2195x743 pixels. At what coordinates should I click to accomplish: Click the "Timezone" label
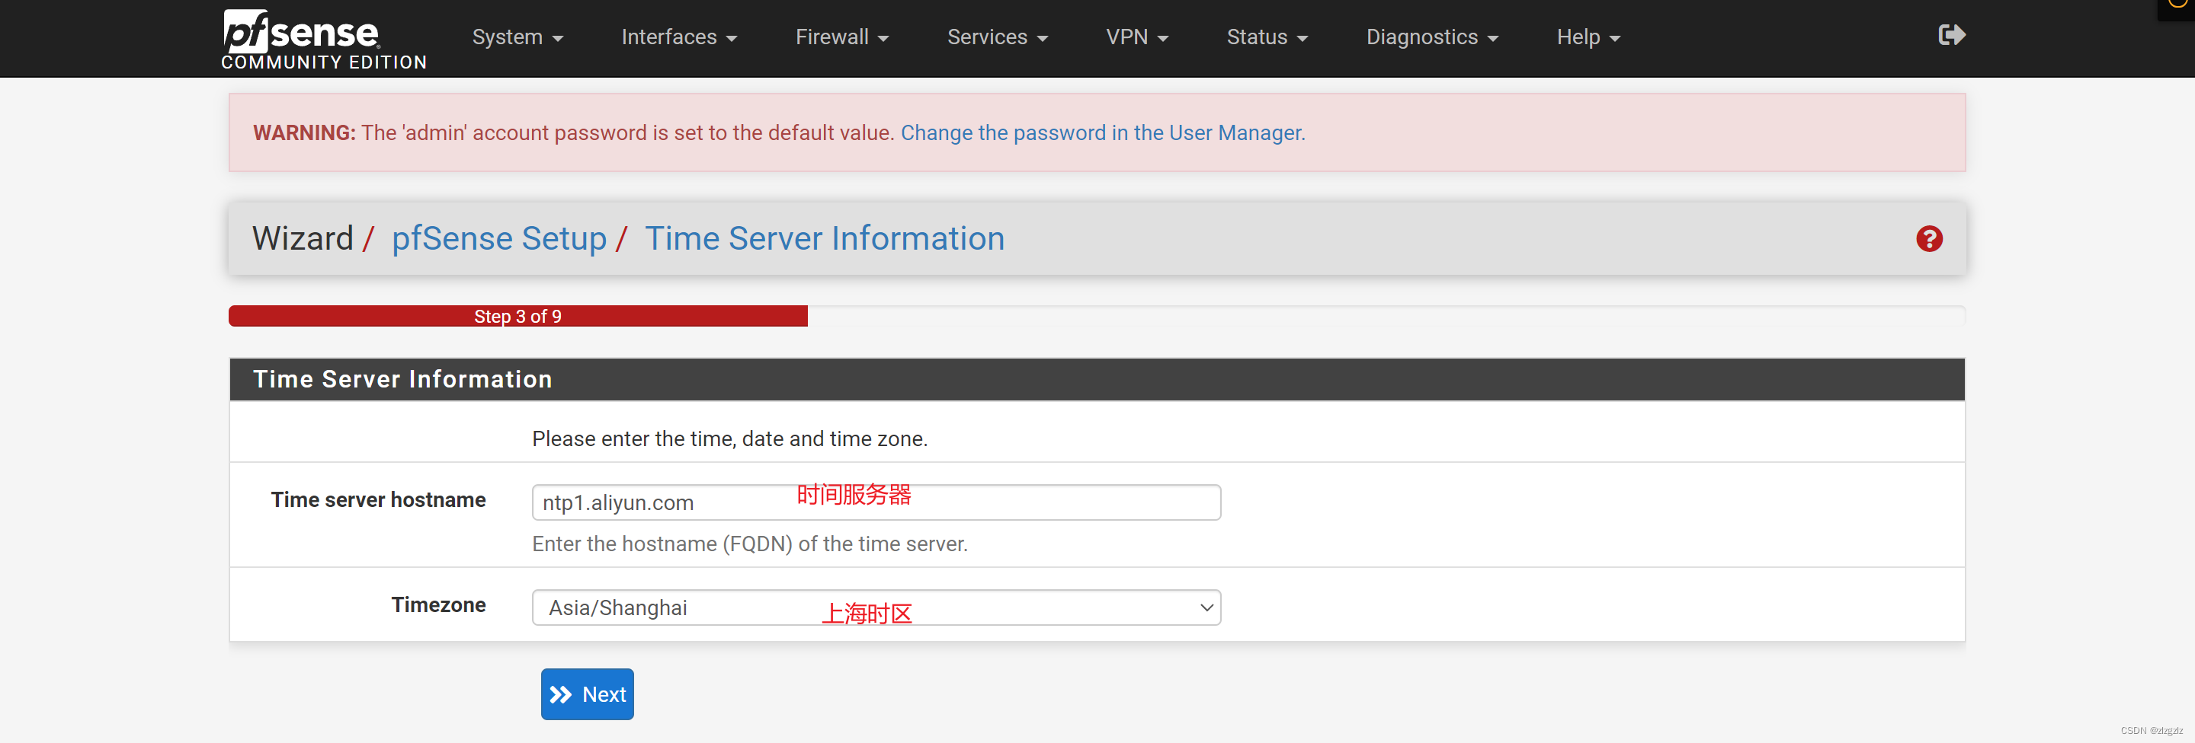(439, 605)
